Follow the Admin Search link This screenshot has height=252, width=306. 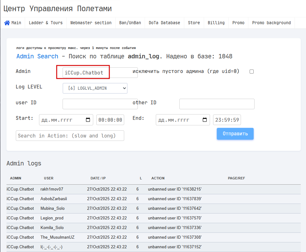click(x=37, y=56)
